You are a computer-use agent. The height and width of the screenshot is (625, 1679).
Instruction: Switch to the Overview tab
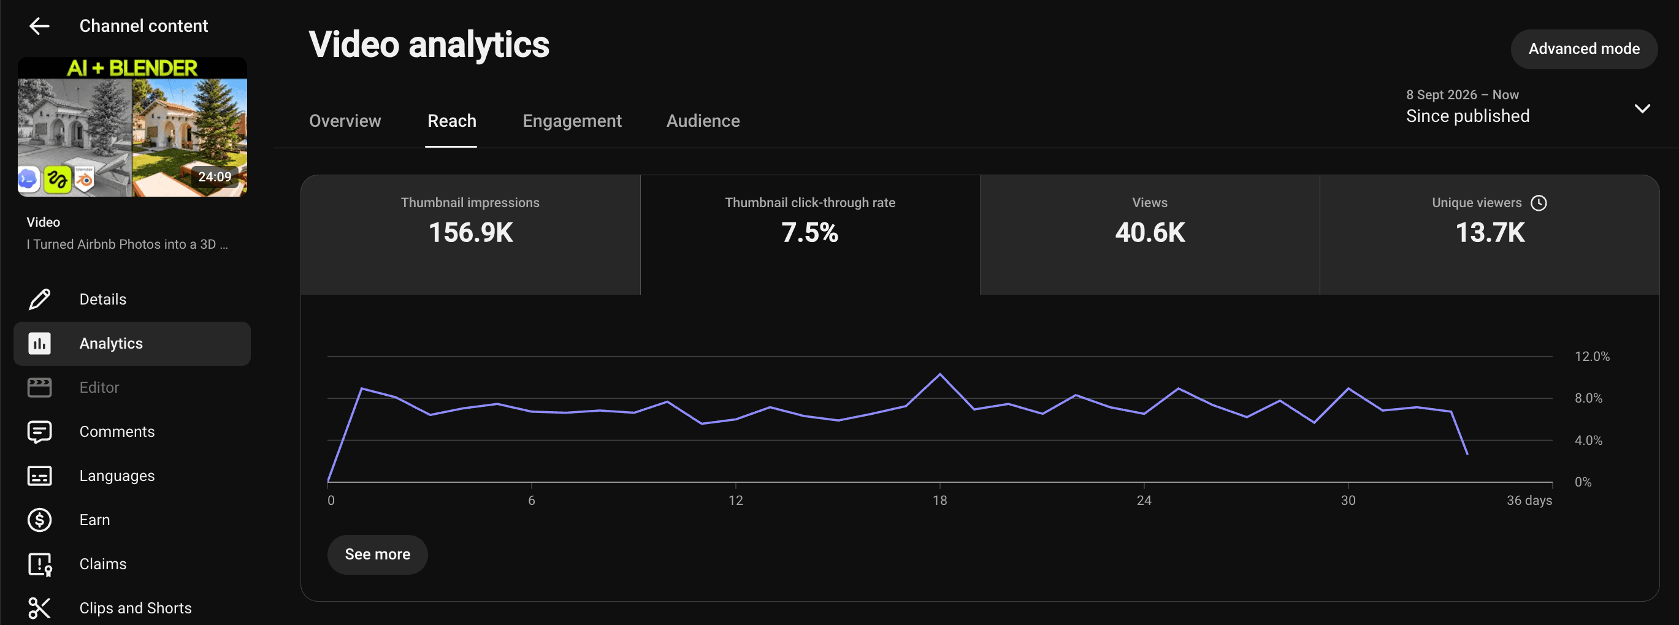(345, 121)
